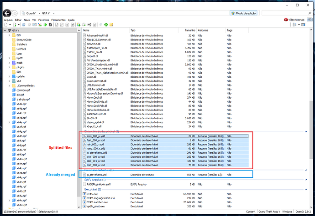Image resolution: width=315 pixels, height=216 pixels.
Task: Click the Windows label in status bar
Action: [x=287, y=211]
